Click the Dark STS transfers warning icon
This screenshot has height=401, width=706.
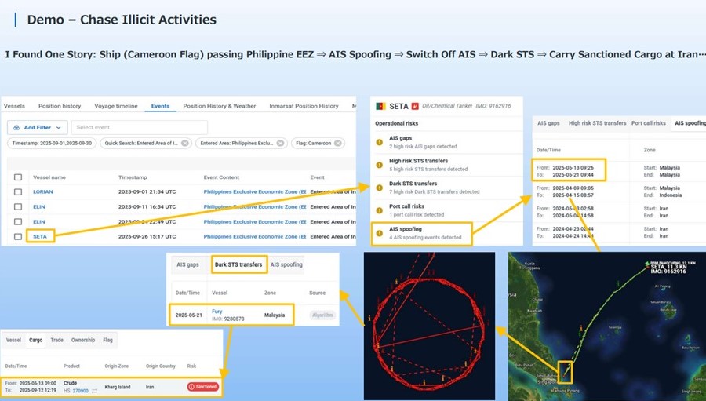coord(380,188)
